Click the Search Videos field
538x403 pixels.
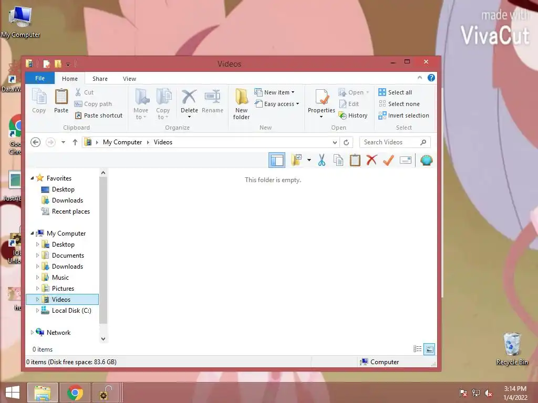point(395,142)
